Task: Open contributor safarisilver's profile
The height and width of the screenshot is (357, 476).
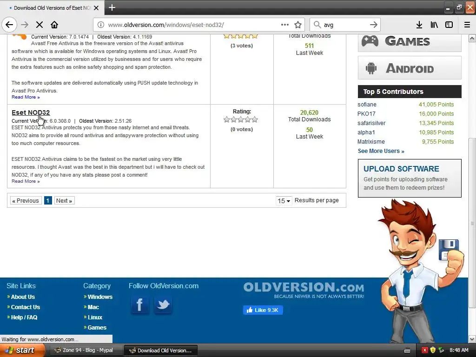Action: [x=371, y=123]
